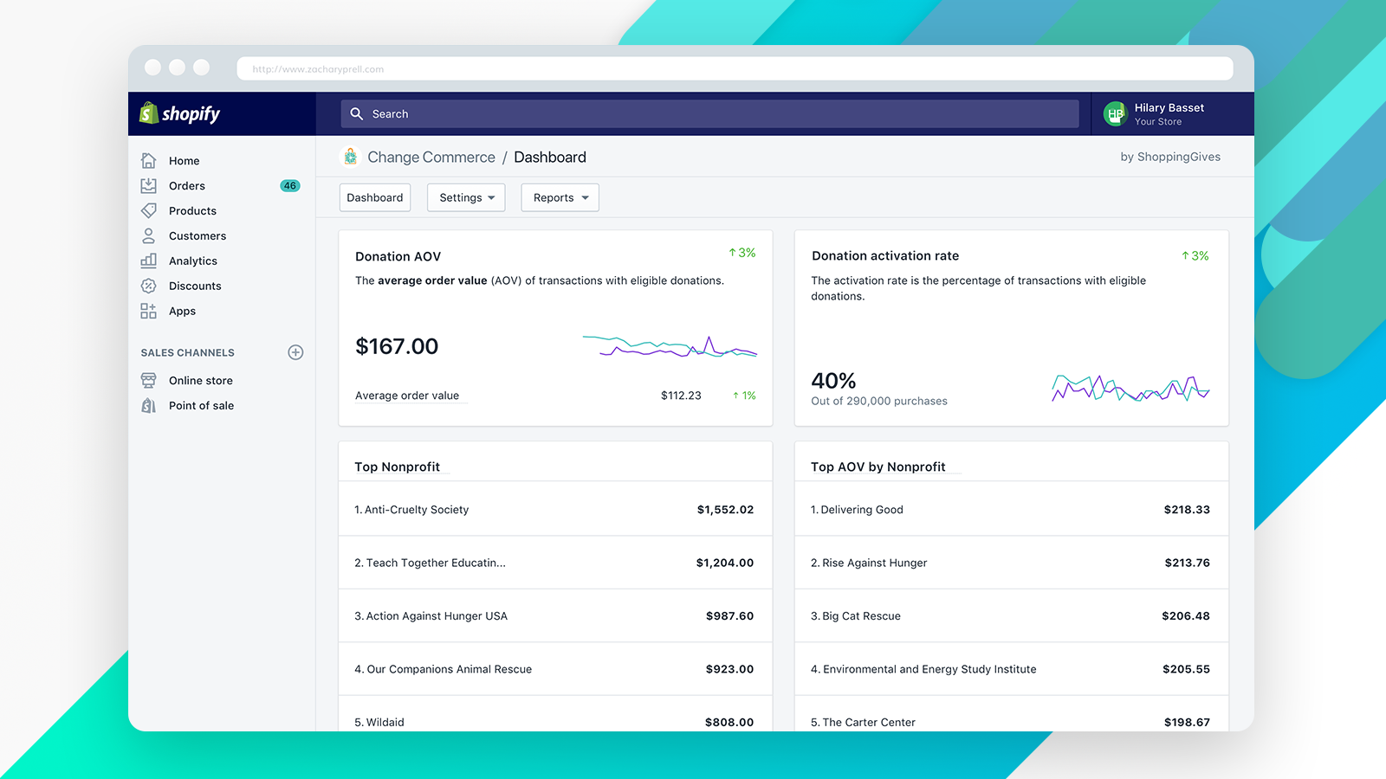The width and height of the screenshot is (1386, 779).
Task: Open Orders in sidebar
Action: tap(187, 186)
